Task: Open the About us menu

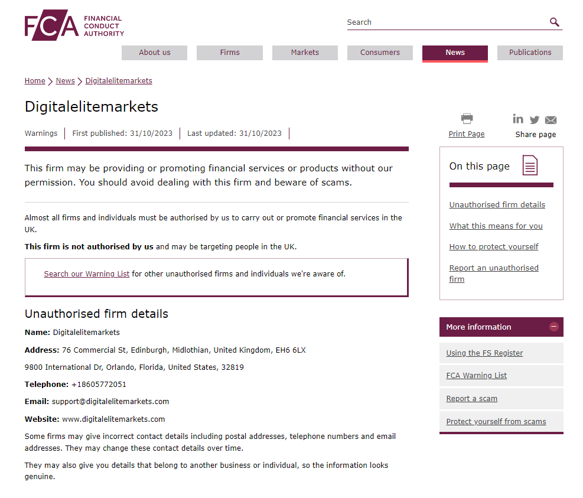Action: click(x=154, y=53)
